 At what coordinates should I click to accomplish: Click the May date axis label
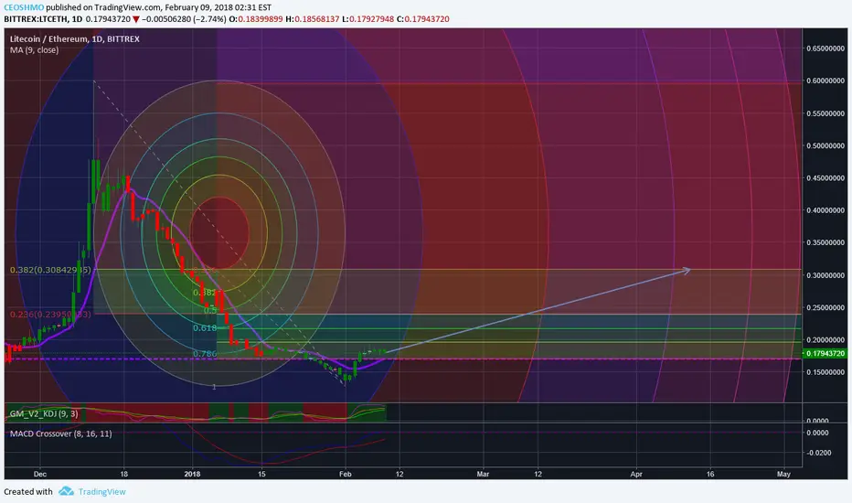pyautogui.click(x=783, y=474)
